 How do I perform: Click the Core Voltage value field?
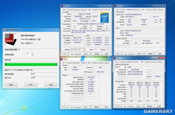(94, 21)
